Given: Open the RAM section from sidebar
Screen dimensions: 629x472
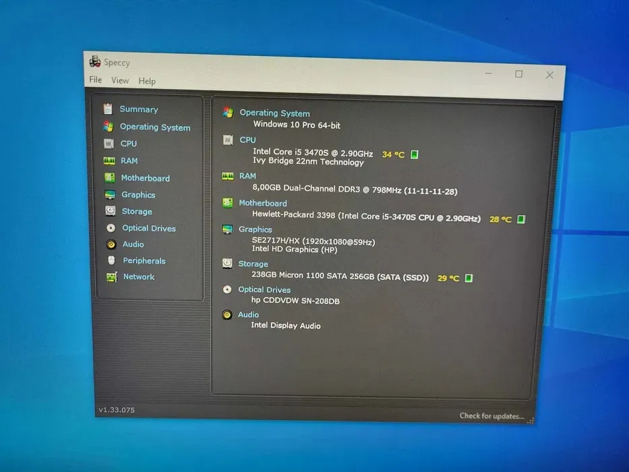Looking at the screenshot, I should tap(129, 161).
